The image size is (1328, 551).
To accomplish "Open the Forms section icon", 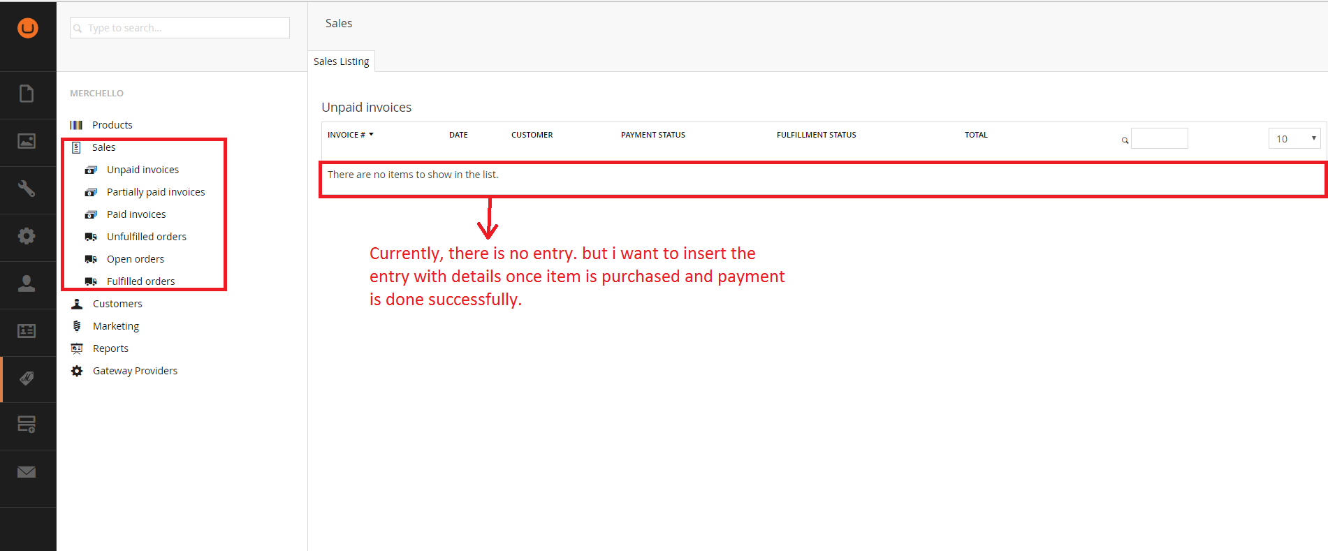I will click(27, 425).
